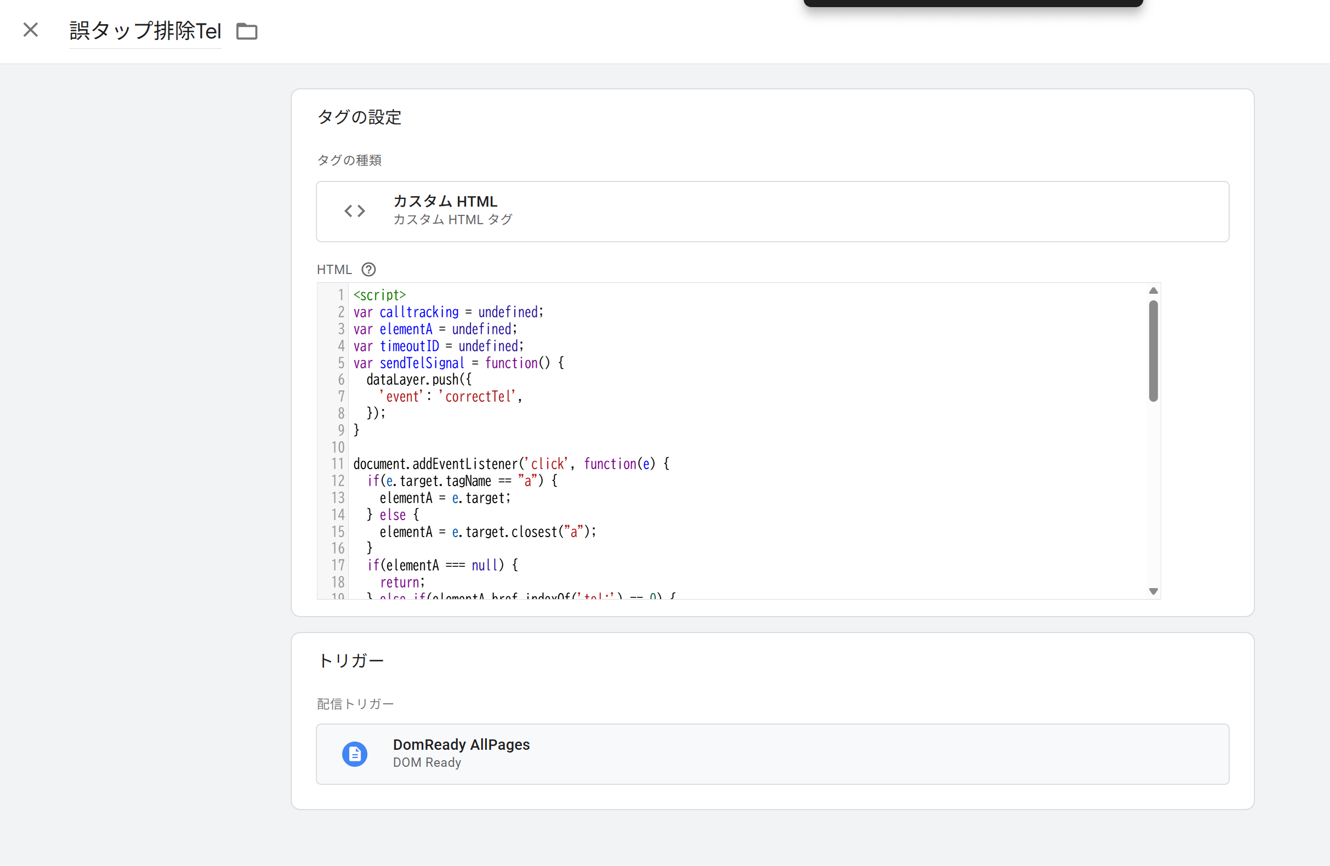Click the dataLayer.push code line
Screen dimensions: 1330x866
(x=418, y=380)
